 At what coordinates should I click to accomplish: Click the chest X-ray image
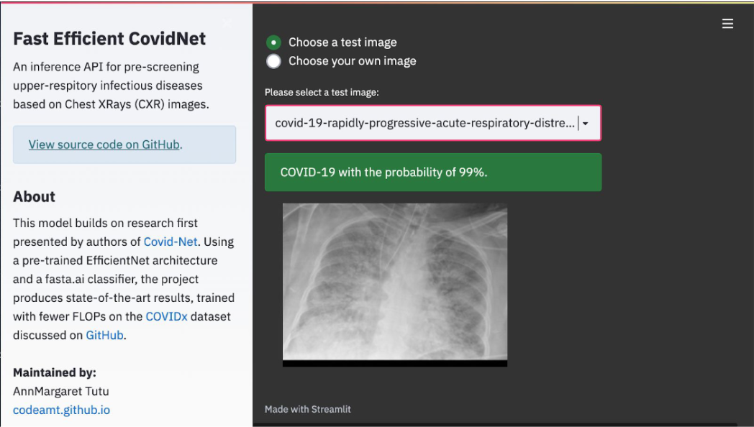395,285
